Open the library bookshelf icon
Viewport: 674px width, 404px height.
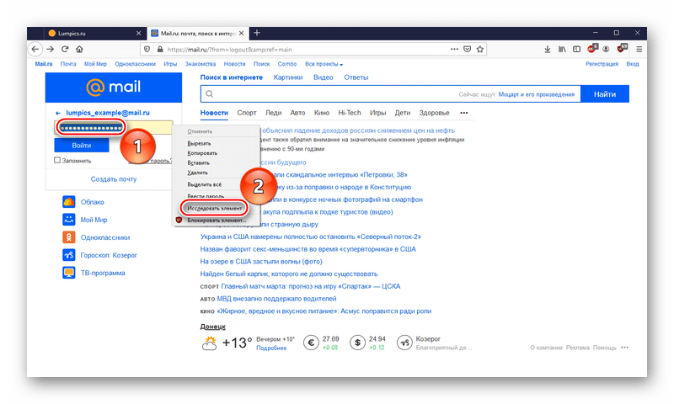pyautogui.click(x=562, y=50)
